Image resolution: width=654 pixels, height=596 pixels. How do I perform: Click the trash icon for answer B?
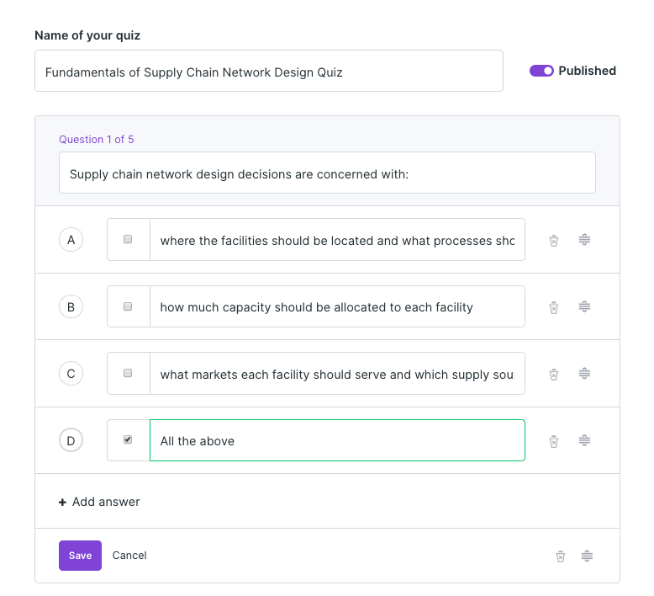point(554,307)
